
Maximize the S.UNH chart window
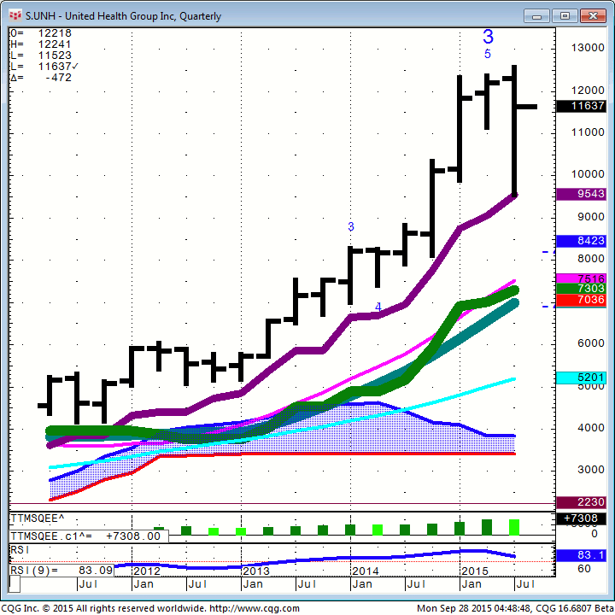click(x=565, y=16)
